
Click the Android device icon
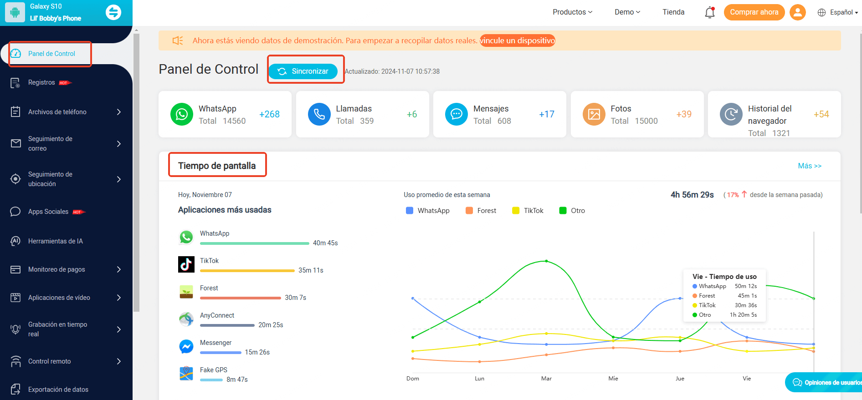15,12
